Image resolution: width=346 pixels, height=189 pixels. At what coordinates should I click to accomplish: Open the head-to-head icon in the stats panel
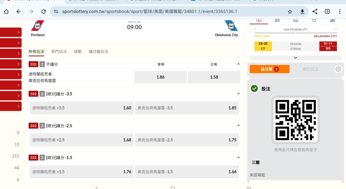coord(295,20)
